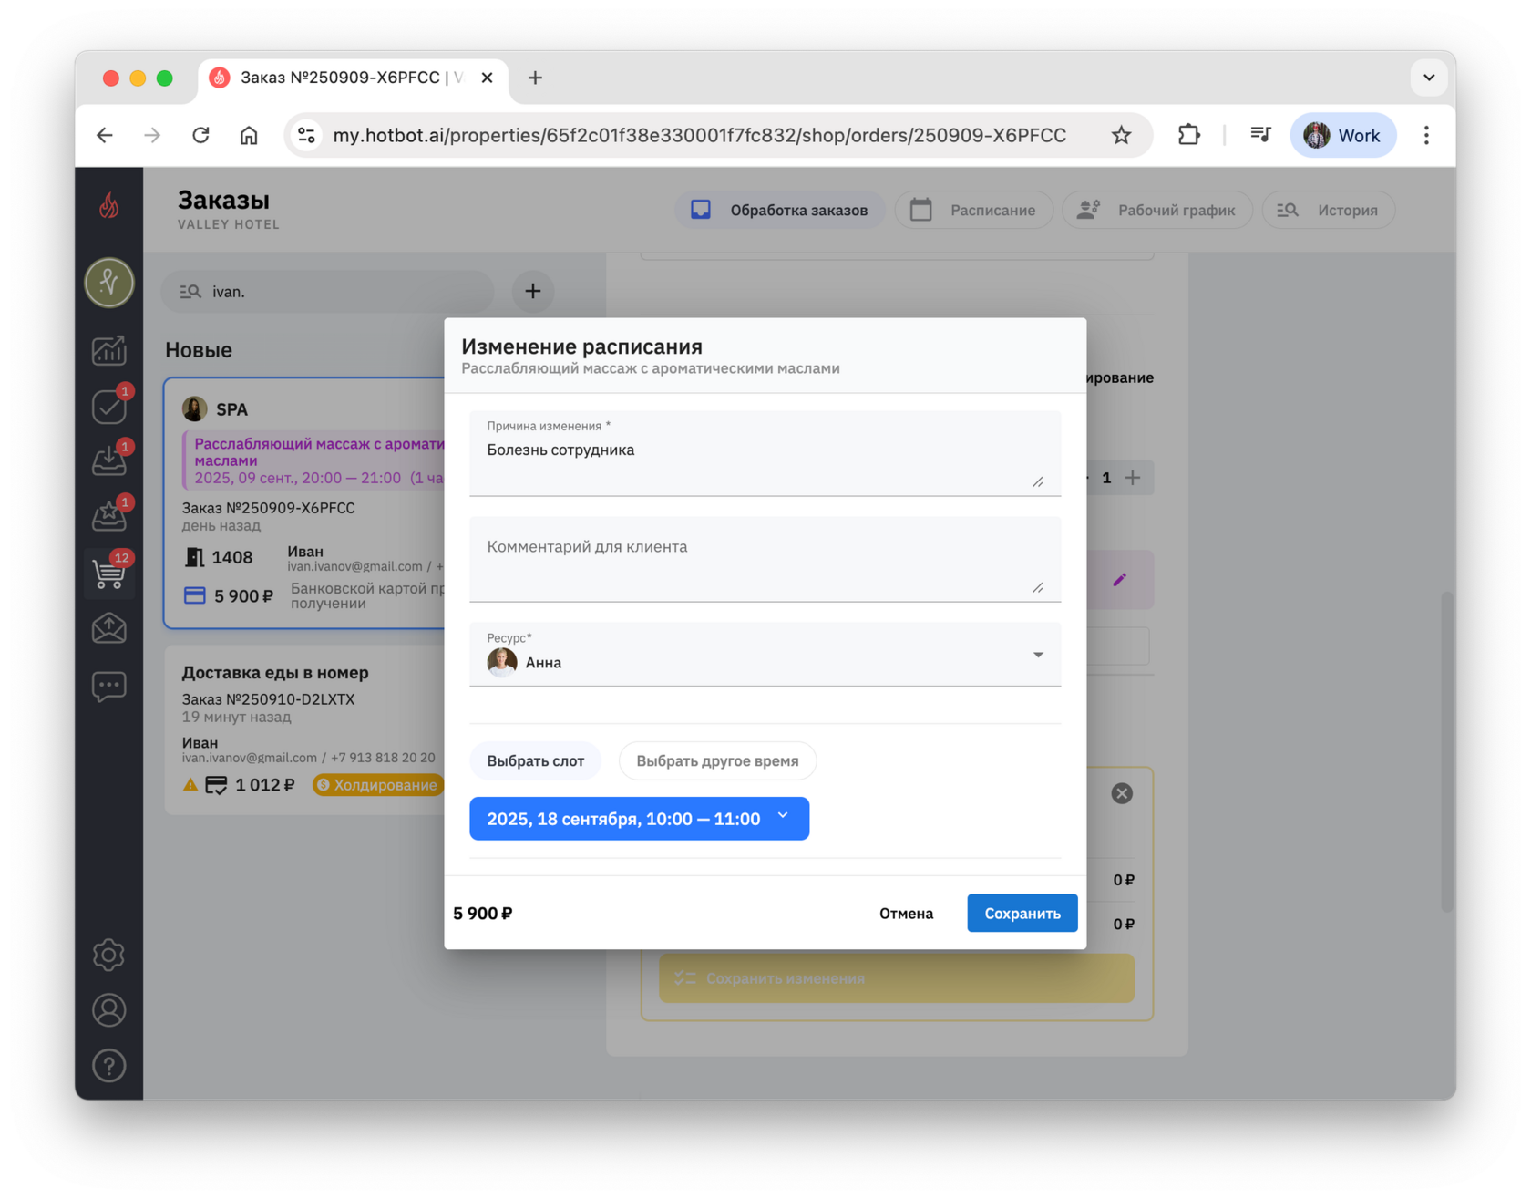This screenshot has height=1199, width=1531.
Task: Open the settings gear icon in sidebar
Action: tap(109, 955)
